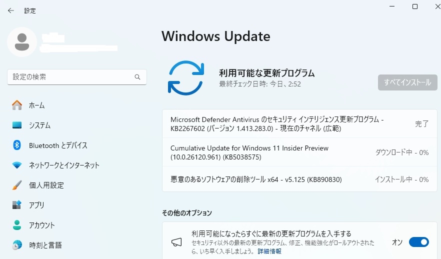The image size is (441, 259).
Task: Click the search magnifier icon
Action: (x=137, y=77)
